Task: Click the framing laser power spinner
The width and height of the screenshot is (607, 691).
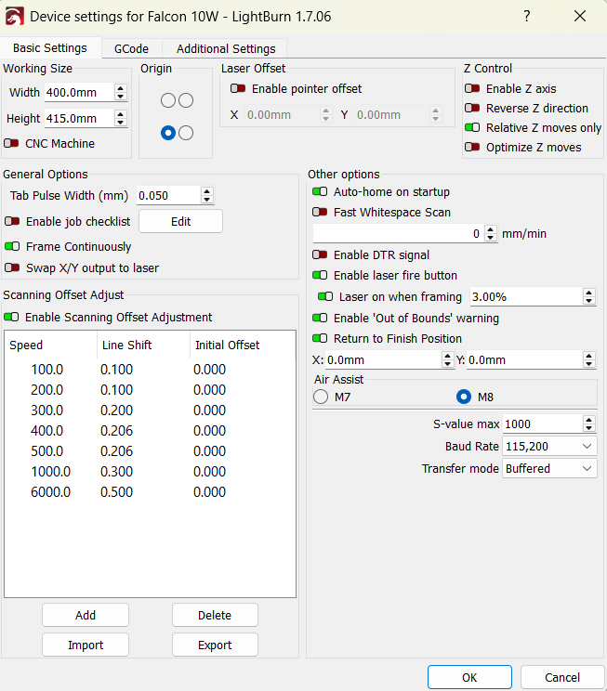Action: point(589,296)
